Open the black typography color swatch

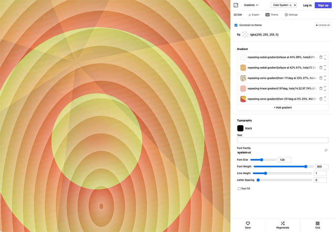coord(240,128)
